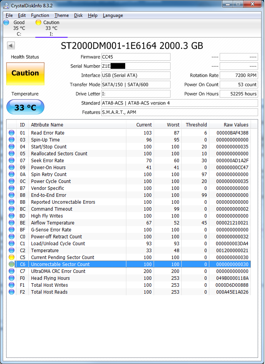Screen dimensions: 265x364
Task: Click status orb beside Power-On Hours
Action: tap(12, 167)
